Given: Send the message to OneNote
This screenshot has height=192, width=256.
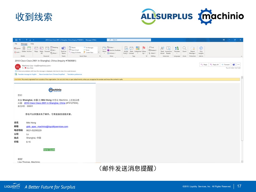Looking at the screenshot, I should coord(114,50).
